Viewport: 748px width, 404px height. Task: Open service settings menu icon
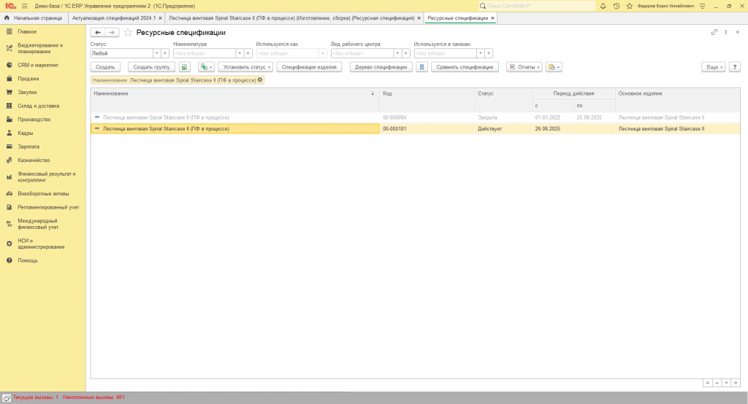702,6
